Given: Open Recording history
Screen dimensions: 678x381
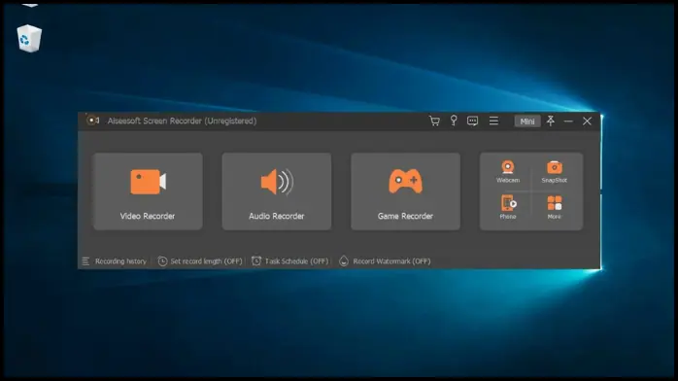Looking at the screenshot, I should 115,261.
